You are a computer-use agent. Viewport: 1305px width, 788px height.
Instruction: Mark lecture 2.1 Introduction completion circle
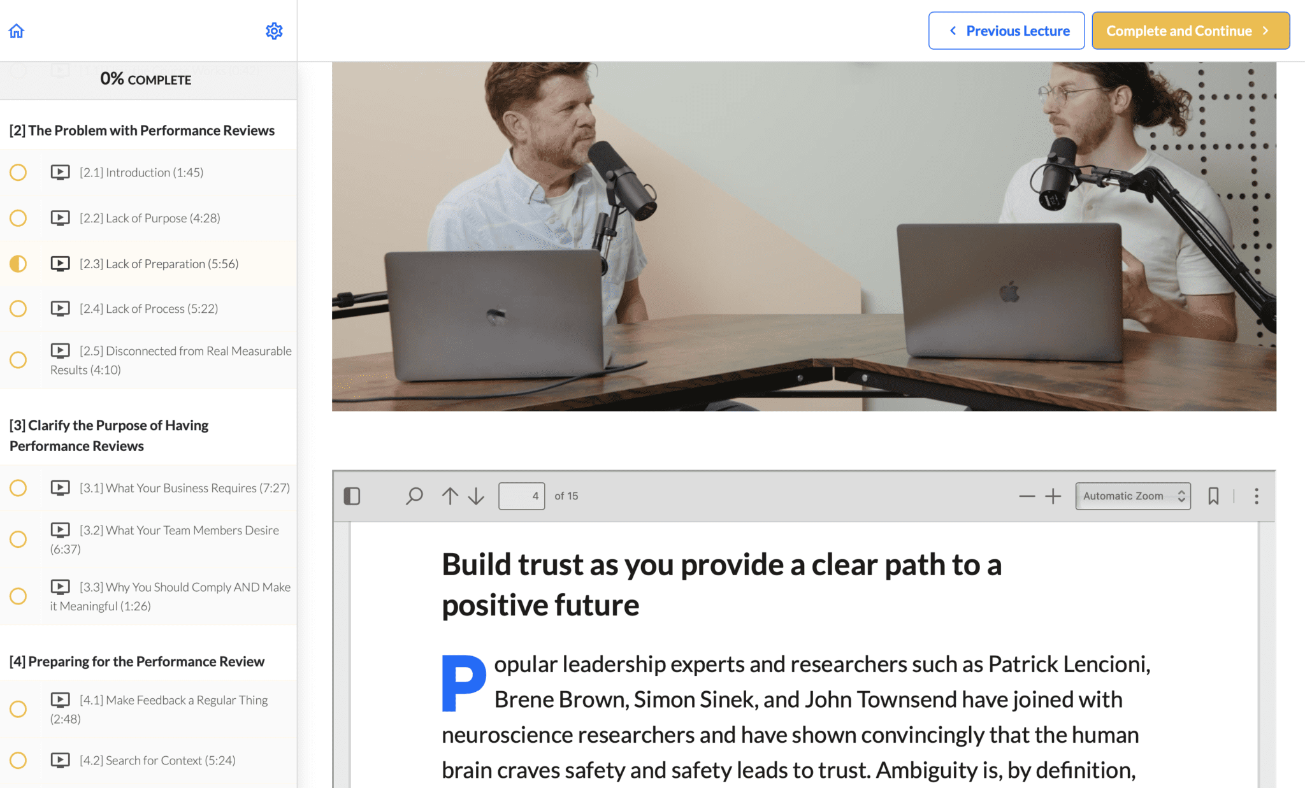click(x=18, y=172)
